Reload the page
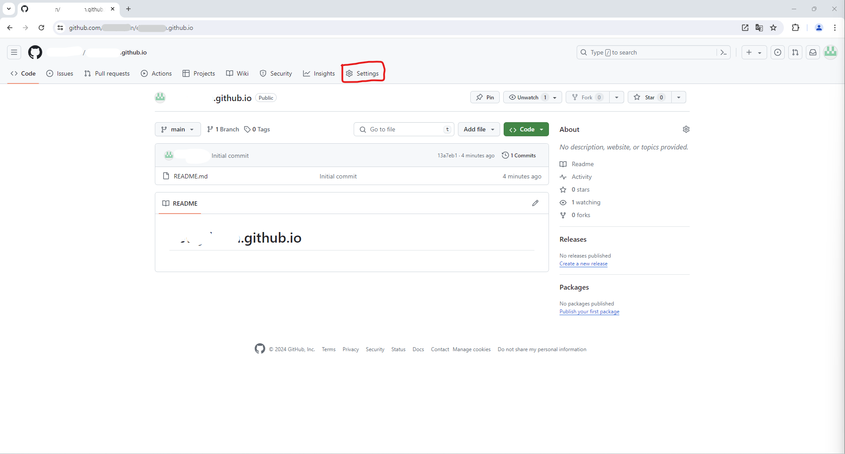The image size is (845, 454). [x=41, y=28]
